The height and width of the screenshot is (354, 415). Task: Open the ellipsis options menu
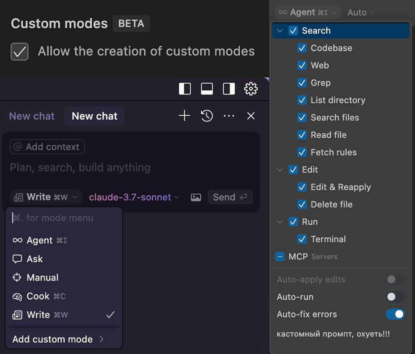229,116
